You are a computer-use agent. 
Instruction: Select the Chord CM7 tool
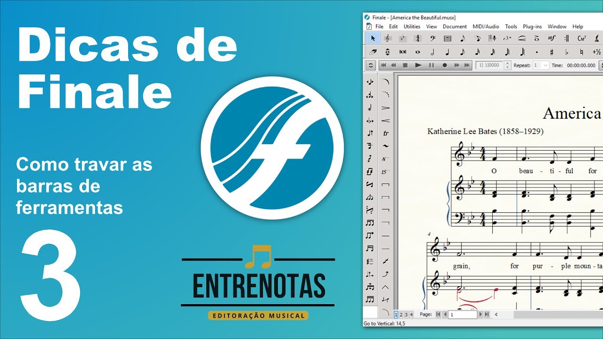click(x=582, y=39)
